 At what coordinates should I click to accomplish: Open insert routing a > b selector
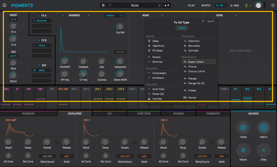14,19
